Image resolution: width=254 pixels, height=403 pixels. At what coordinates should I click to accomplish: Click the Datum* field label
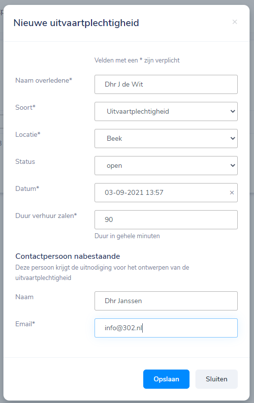[27, 188]
